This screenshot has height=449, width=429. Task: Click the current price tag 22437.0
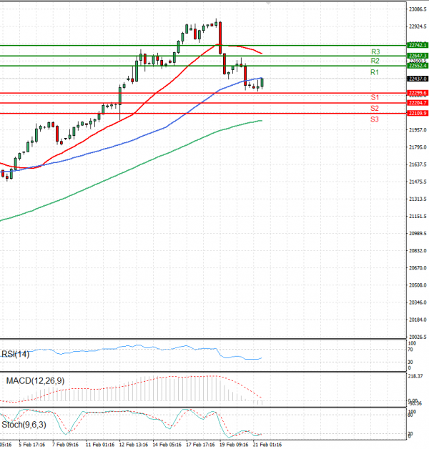click(x=418, y=79)
